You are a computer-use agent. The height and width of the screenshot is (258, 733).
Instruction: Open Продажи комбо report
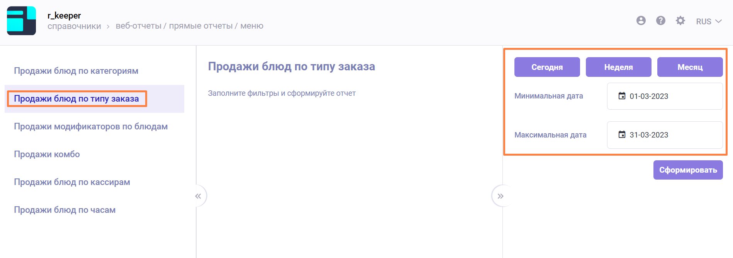pos(47,154)
